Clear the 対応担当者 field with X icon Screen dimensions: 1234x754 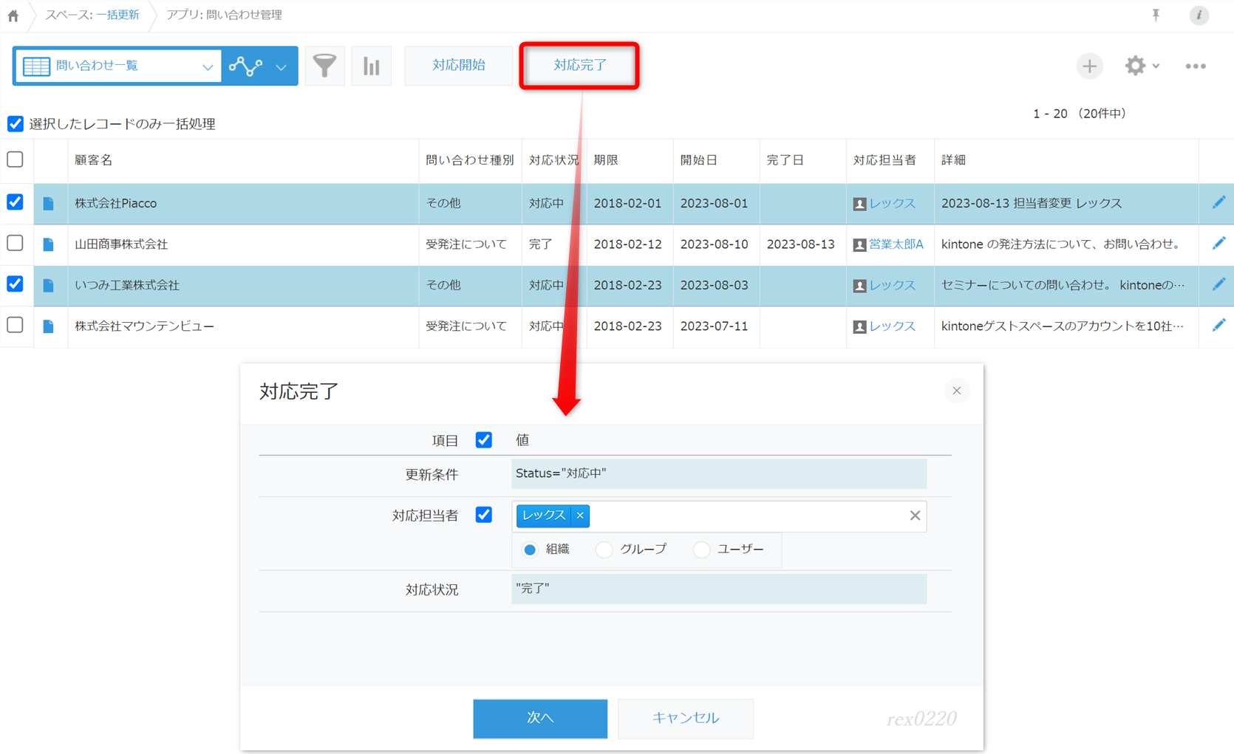(915, 515)
